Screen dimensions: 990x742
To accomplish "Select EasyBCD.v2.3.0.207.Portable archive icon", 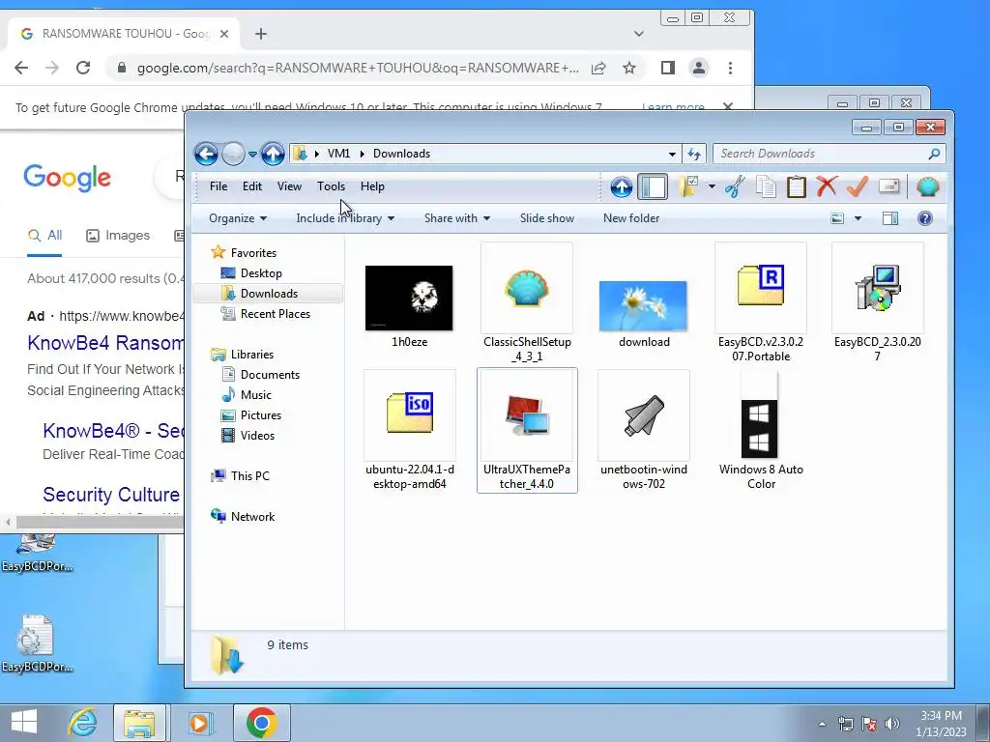I will [x=761, y=287].
